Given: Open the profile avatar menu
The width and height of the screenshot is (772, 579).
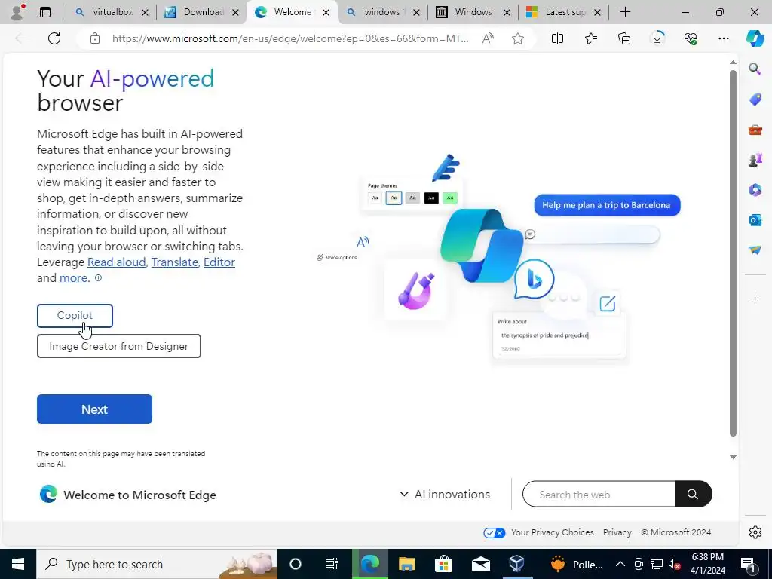Looking at the screenshot, I should pyautogui.click(x=18, y=12).
